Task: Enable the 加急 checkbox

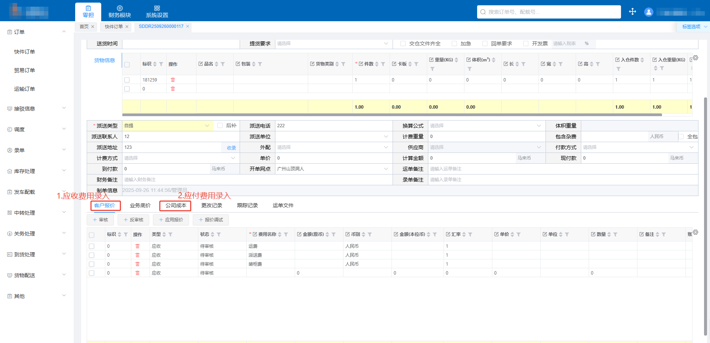Action: point(454,44)
